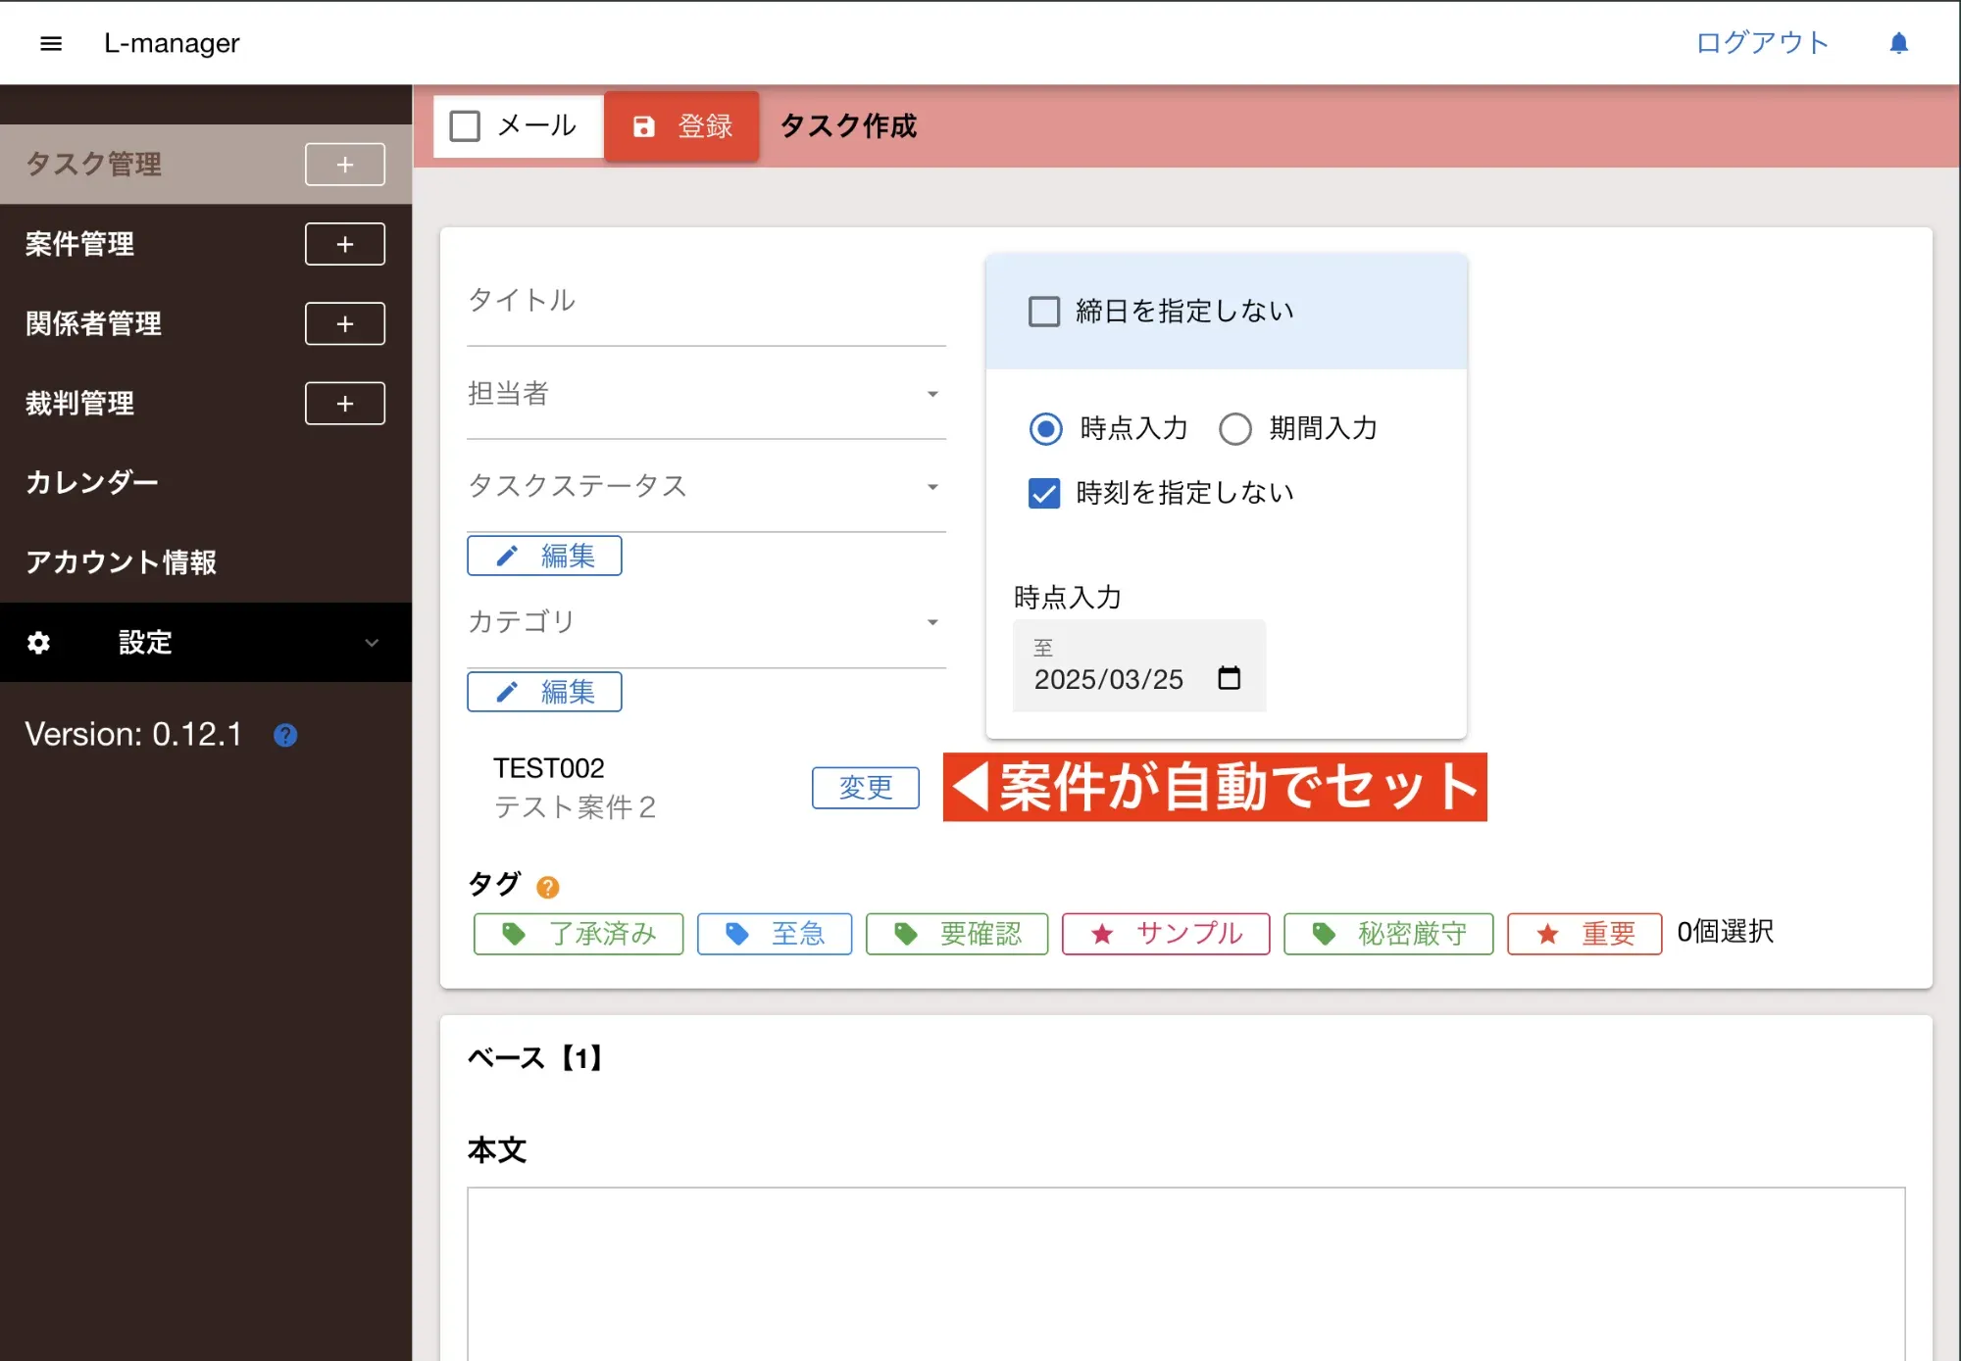Toggle the メール checkbox
The width and height of the screenshot is (1961, 1361).
click(x=465, y=126)
